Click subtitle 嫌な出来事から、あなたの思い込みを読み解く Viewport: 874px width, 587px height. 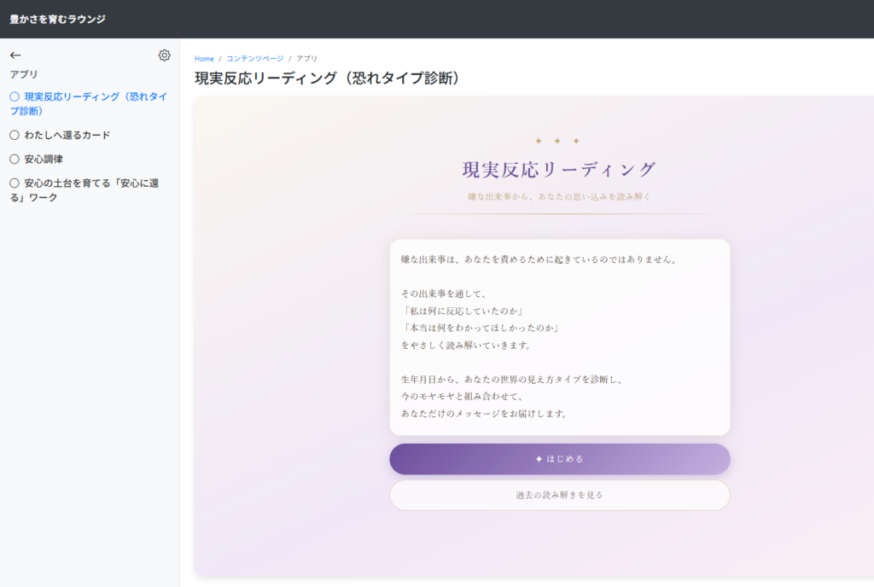559,196
